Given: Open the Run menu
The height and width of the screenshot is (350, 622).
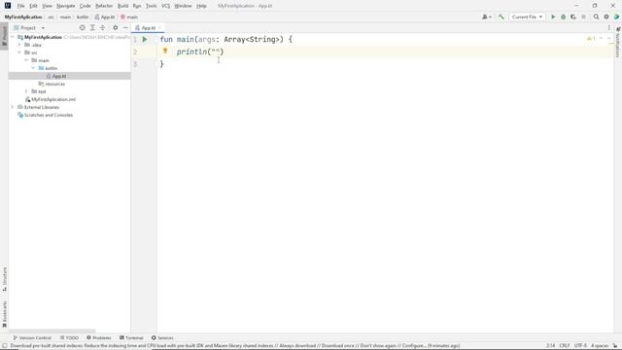Looking at the screenshot, I should coord(137,6).
